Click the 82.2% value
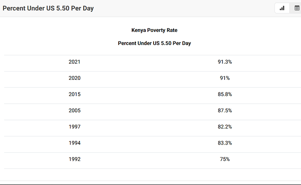Screen dimensions: 301x185 pyautogui.click(x=225, y=127)
